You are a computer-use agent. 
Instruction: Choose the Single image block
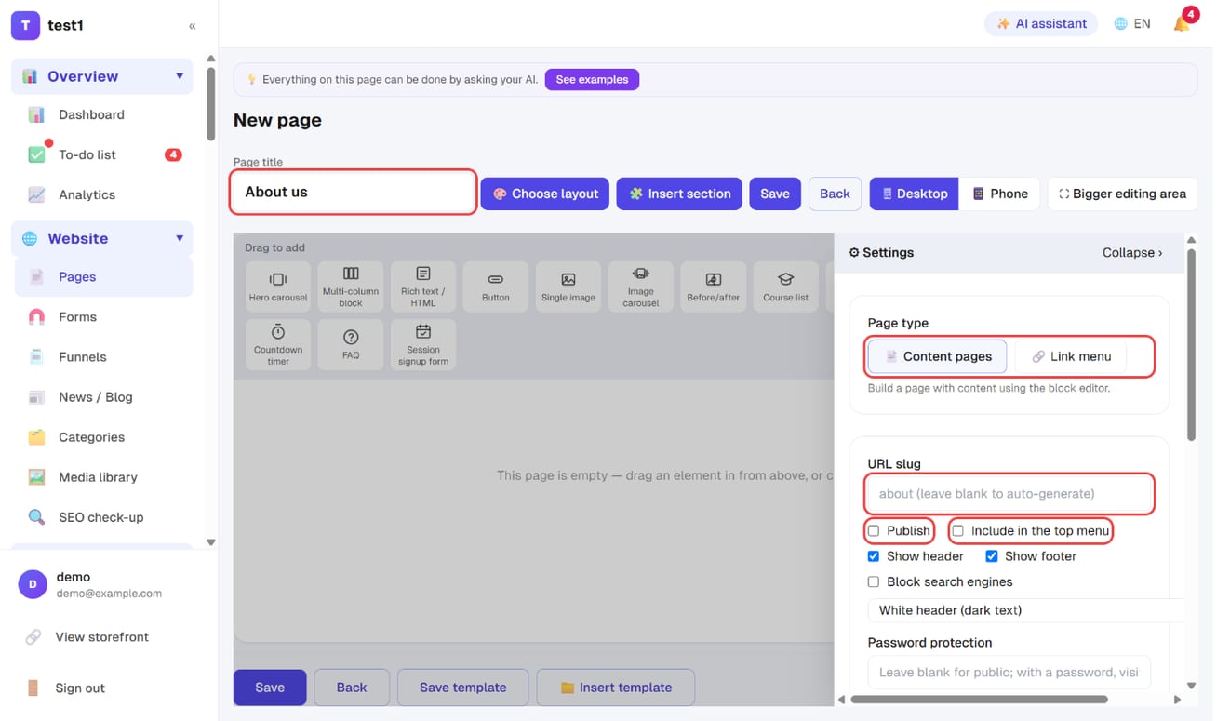(568, 286)
